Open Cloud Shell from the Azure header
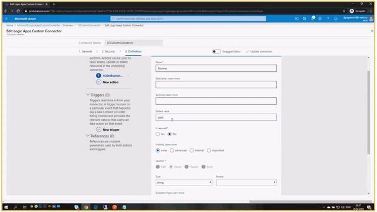The image size is (377, 212). [x=297, y=19]
